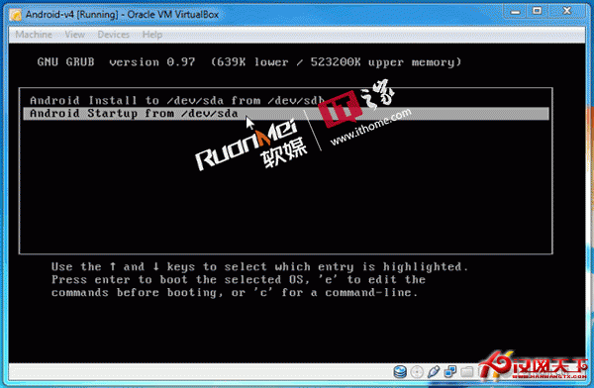594x388 pixels.
Task: Open the Machine menu
Action: click(34, 35)
